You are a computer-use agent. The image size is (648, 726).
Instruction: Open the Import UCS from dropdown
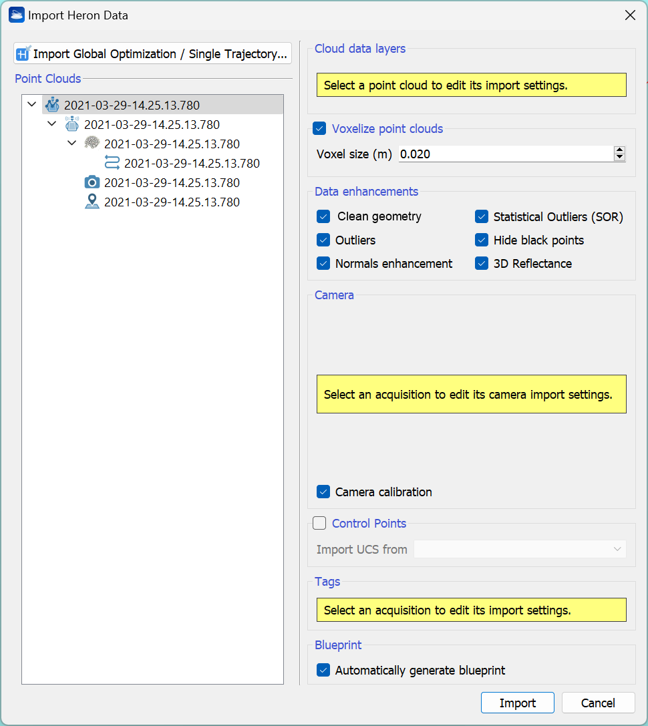520,549
